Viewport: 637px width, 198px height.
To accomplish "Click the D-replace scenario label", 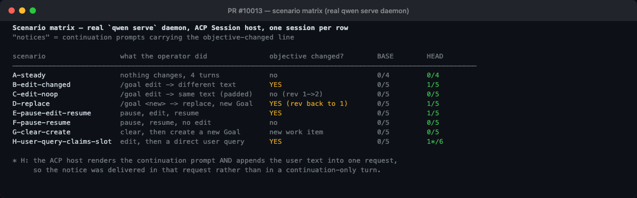I will [x=31, y=104].
